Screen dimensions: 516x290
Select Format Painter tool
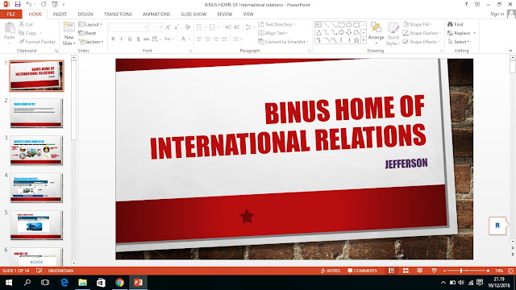point(37,42)
